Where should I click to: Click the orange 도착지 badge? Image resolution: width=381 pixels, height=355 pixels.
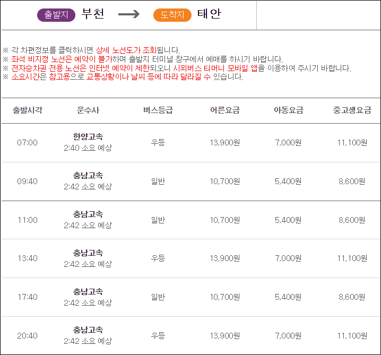172,15
